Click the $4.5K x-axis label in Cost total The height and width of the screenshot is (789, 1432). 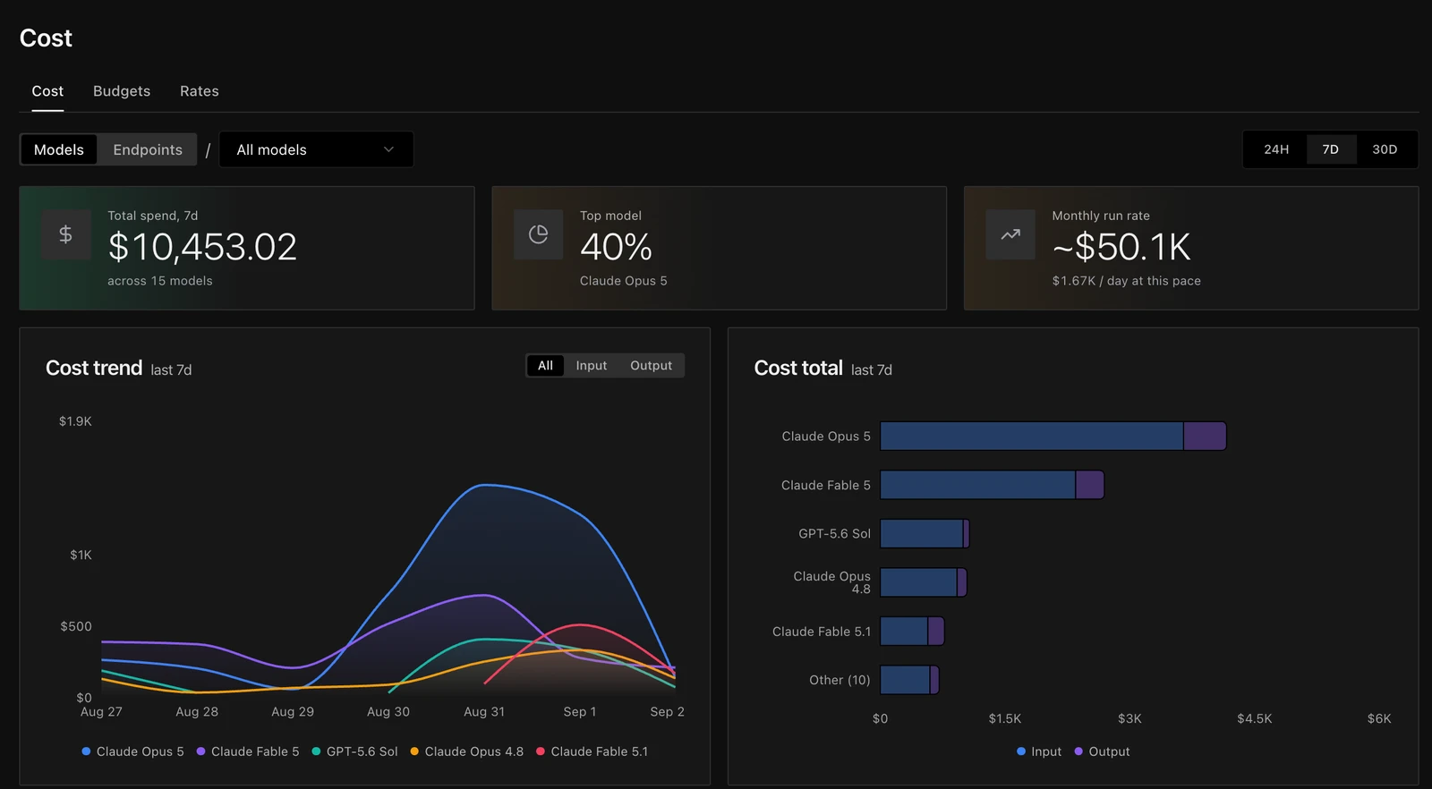pyautogui.click(x=1255, y=718)
